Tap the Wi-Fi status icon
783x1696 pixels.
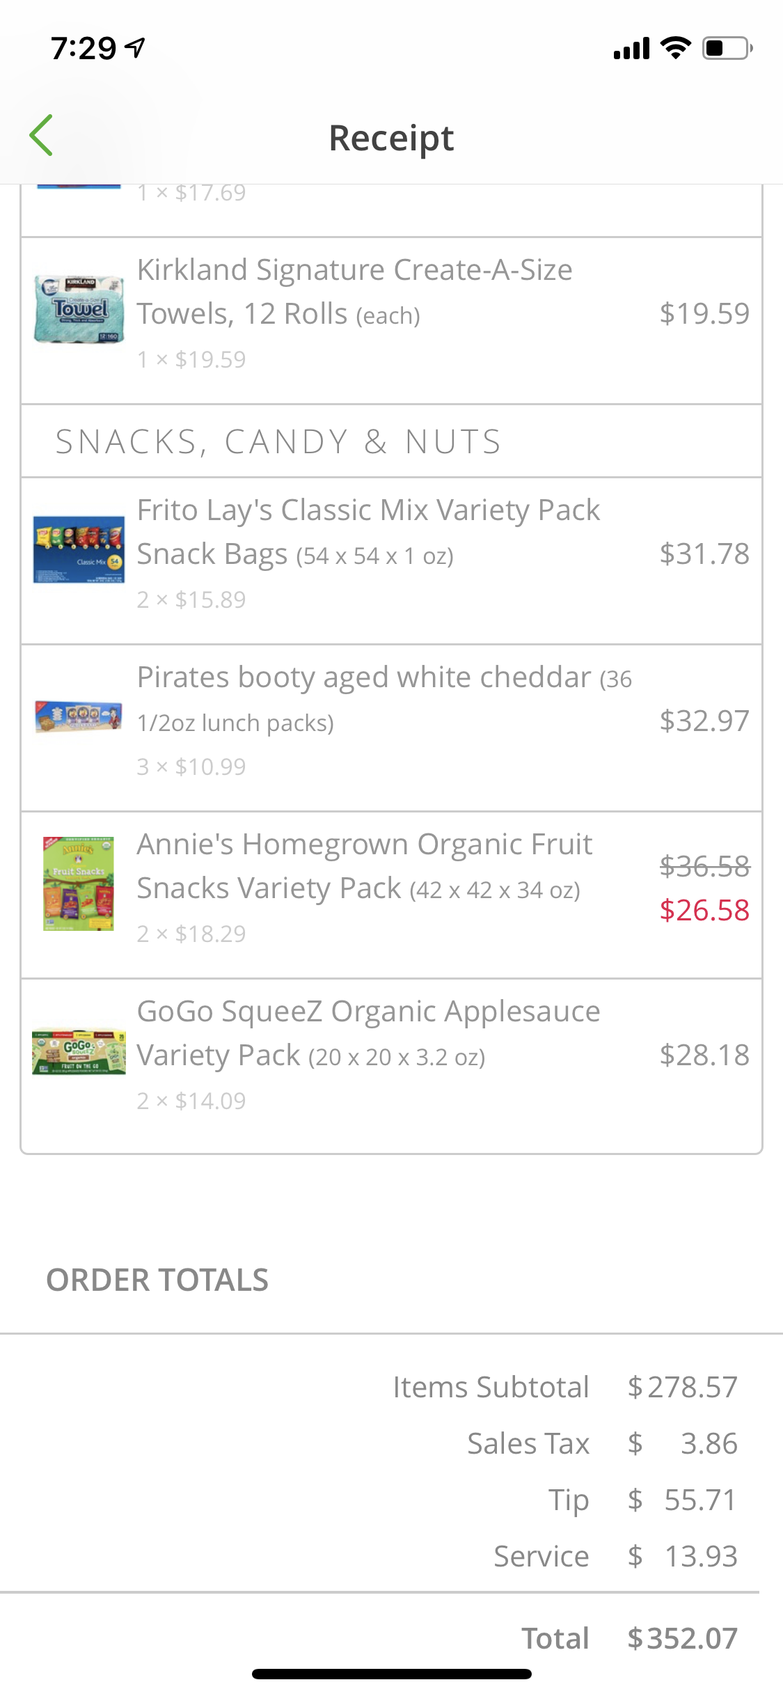coord(675,48)
